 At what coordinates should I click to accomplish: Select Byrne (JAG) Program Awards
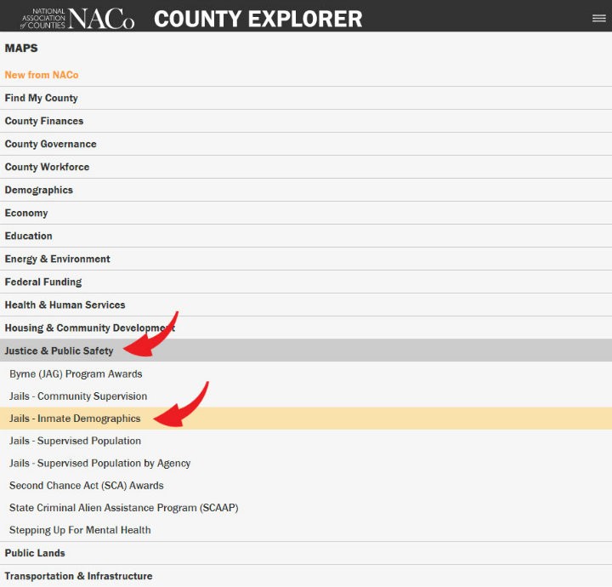coord(306,373)
